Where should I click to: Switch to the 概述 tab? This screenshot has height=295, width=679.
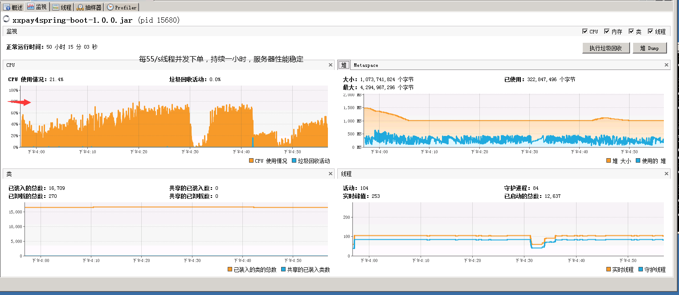(x=13, y=7)
